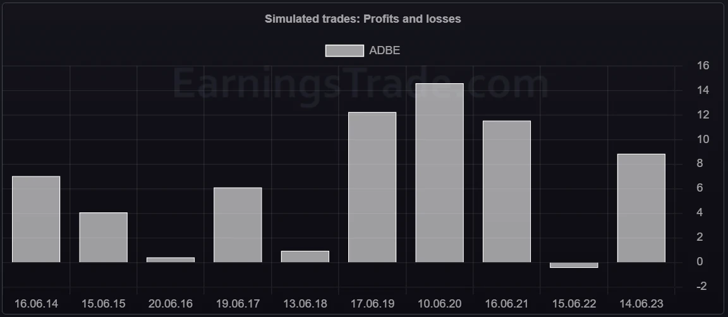Click the small 13.06.18 bar
This screenshot has height=317, width=728.
(305, 256)
